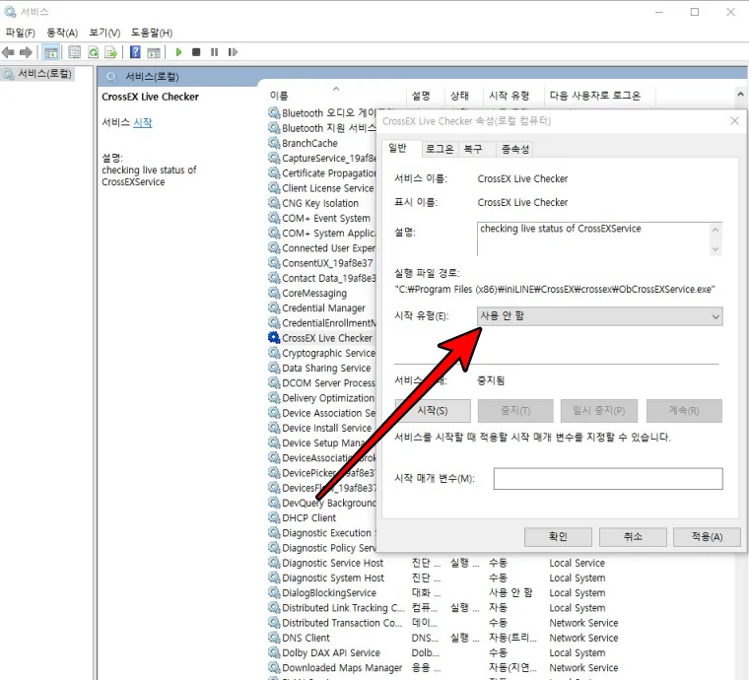
Task: Close the CrossEX Live Checker properties dialog
Action: tap(734, 121)
